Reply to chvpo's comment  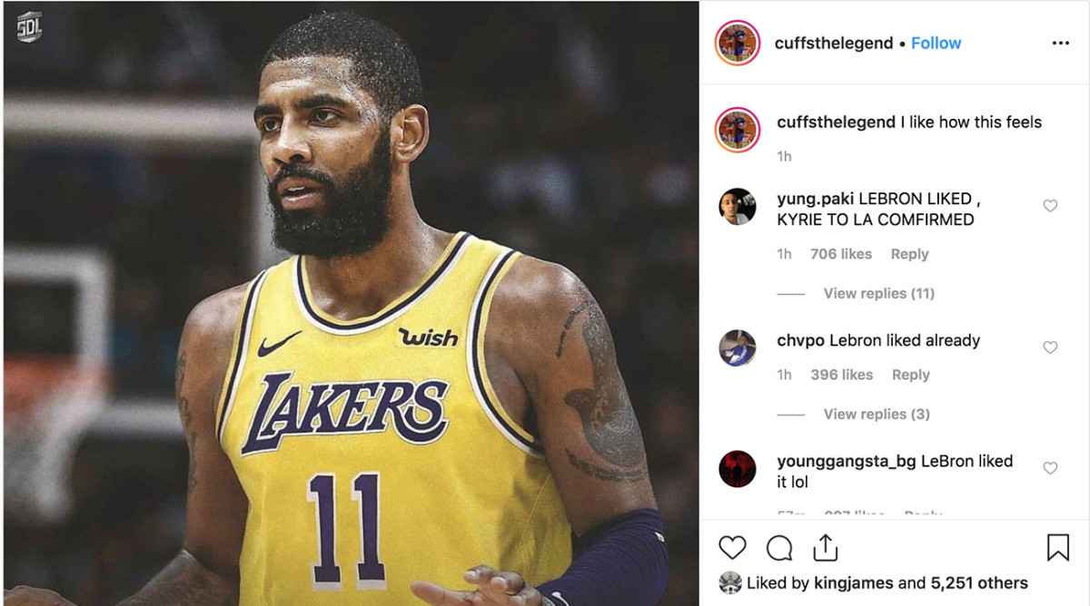pos(910,375)
